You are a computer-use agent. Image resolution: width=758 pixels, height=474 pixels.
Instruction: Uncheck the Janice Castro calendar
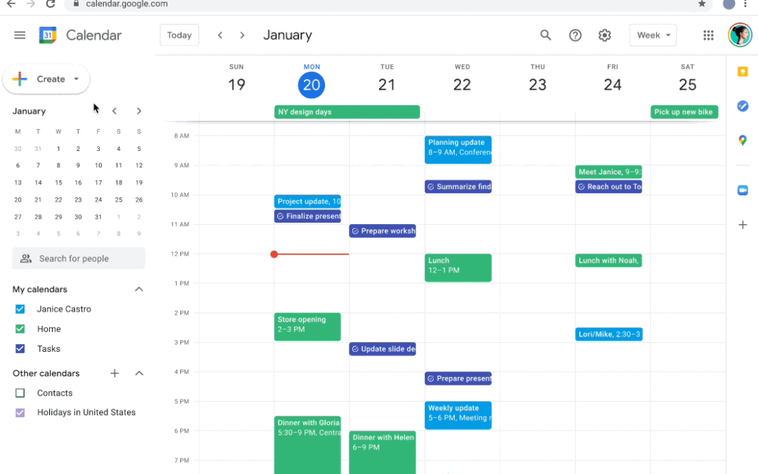pyautogui.click(x=20, y=309)
